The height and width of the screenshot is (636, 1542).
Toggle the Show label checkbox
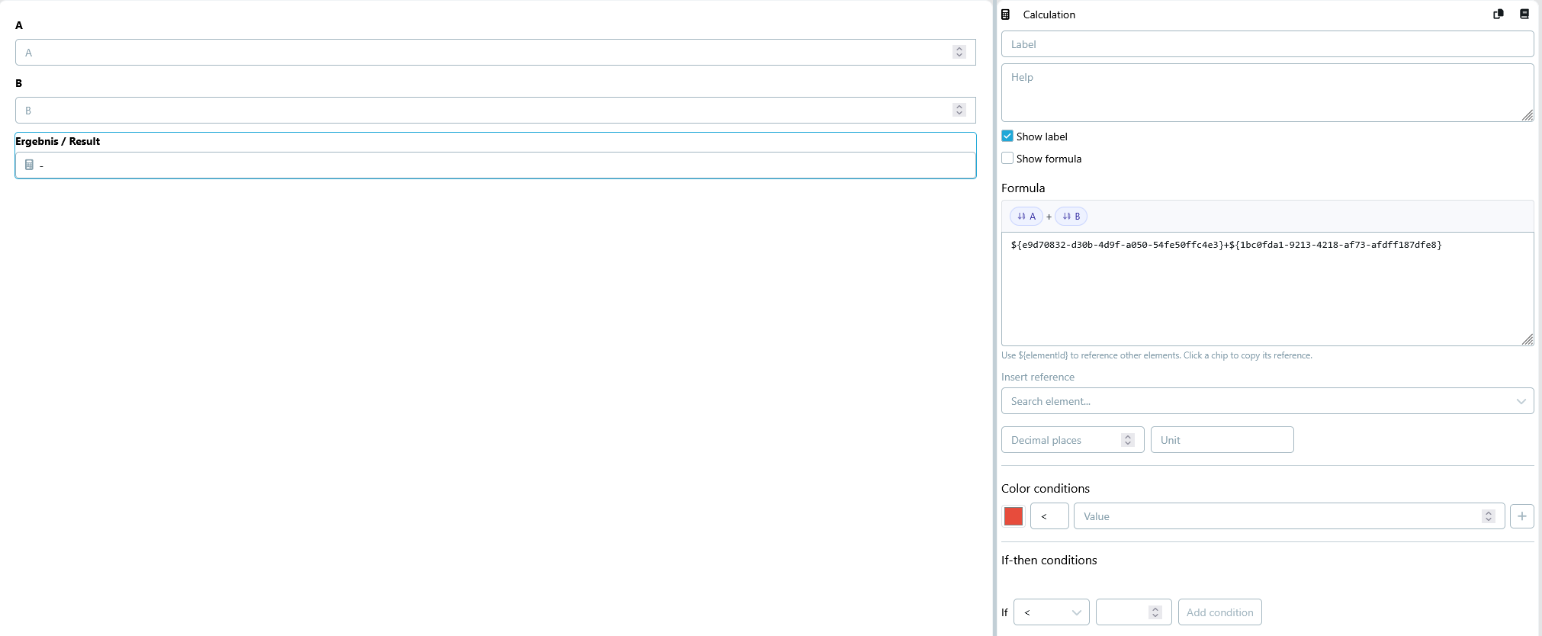pos(1007,136)
